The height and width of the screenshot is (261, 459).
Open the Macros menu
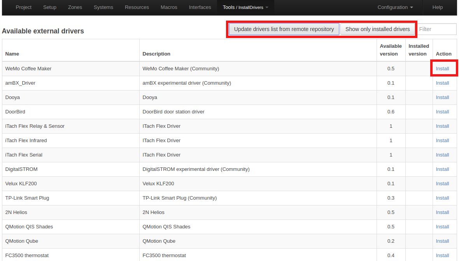point(169,7)
